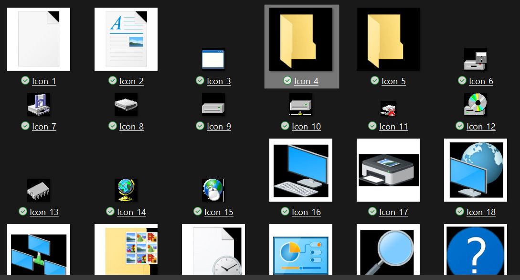Select the CD disc icon for Icon 12

click(x=476, y=104)
